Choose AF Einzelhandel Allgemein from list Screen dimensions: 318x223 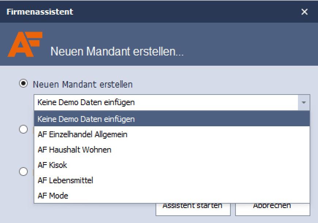[172, 134]
